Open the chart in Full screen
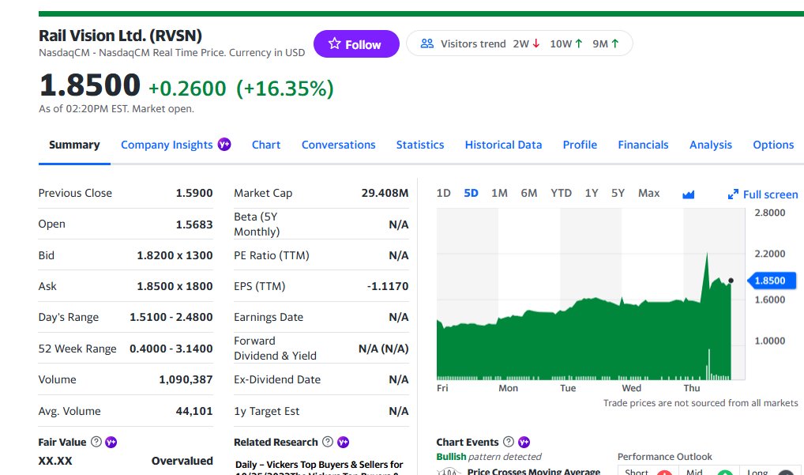The width and height of the screenshot is (804, 475). [x=763, y=194]
